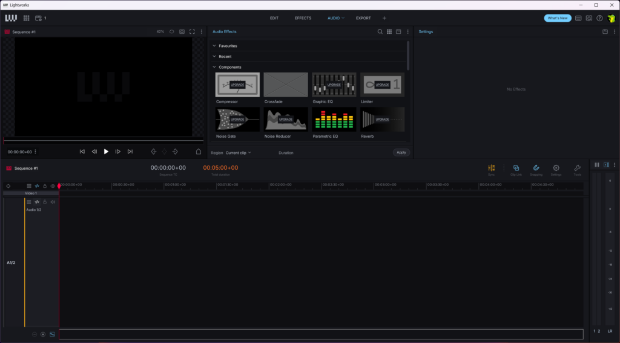
Task: Open the Settings panel three-dot menu
Action: point(615,31)
